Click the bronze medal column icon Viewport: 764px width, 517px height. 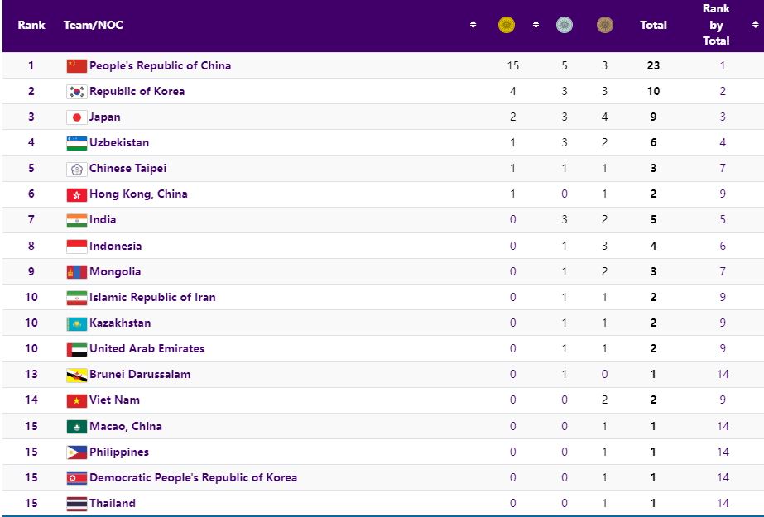605,25
